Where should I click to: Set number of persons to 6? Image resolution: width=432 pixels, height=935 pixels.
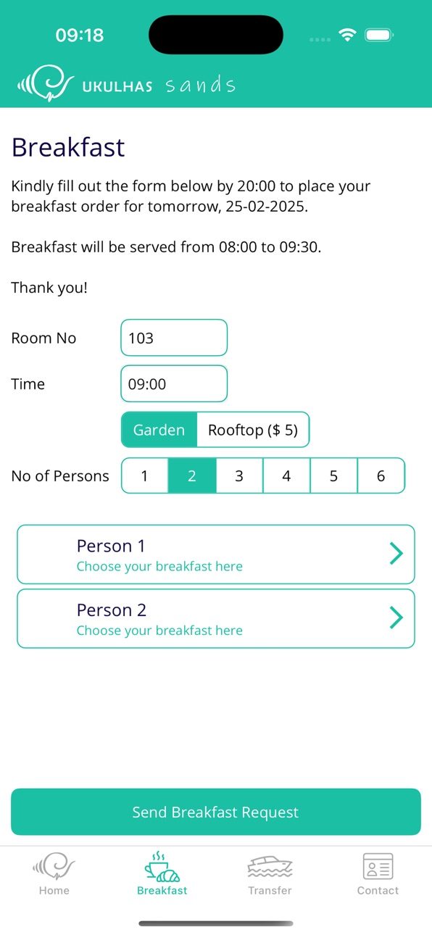click(x=381, y=476)
